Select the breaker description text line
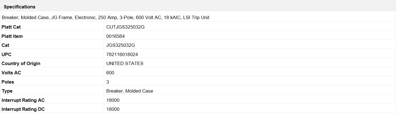The image size is (396, 115). coord(105,17)
